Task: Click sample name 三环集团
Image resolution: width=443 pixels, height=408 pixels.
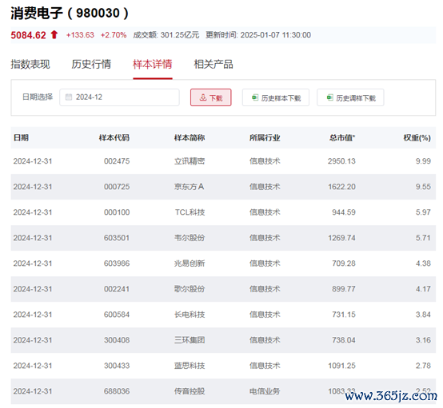Action: [x=190, y=340]
